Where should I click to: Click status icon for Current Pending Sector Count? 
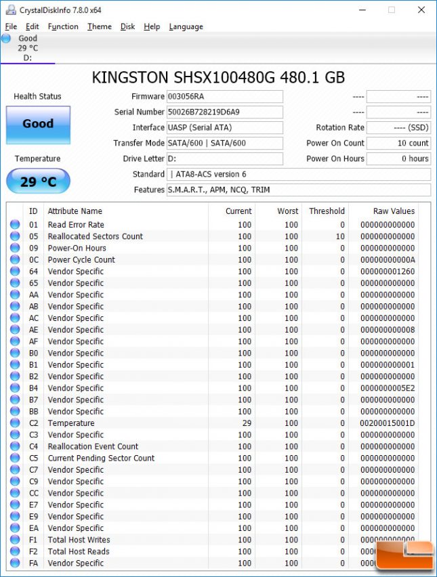(x=15, y=458)
